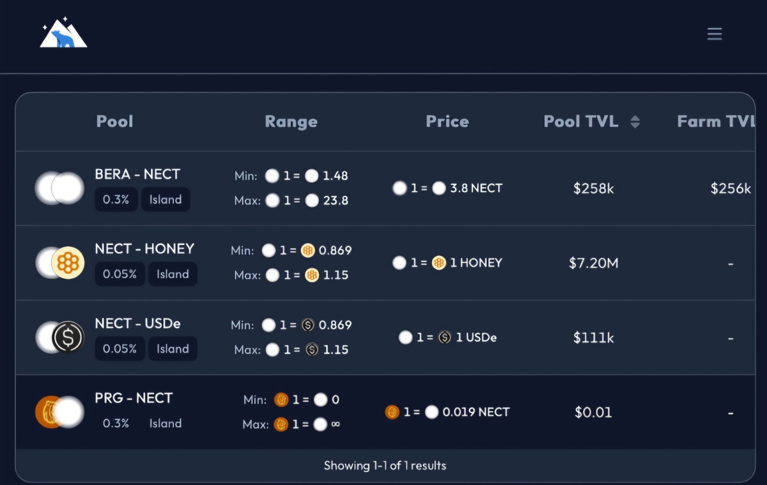Click the USDe icon in the Price column
767x485 pixels.
point(445,337)
